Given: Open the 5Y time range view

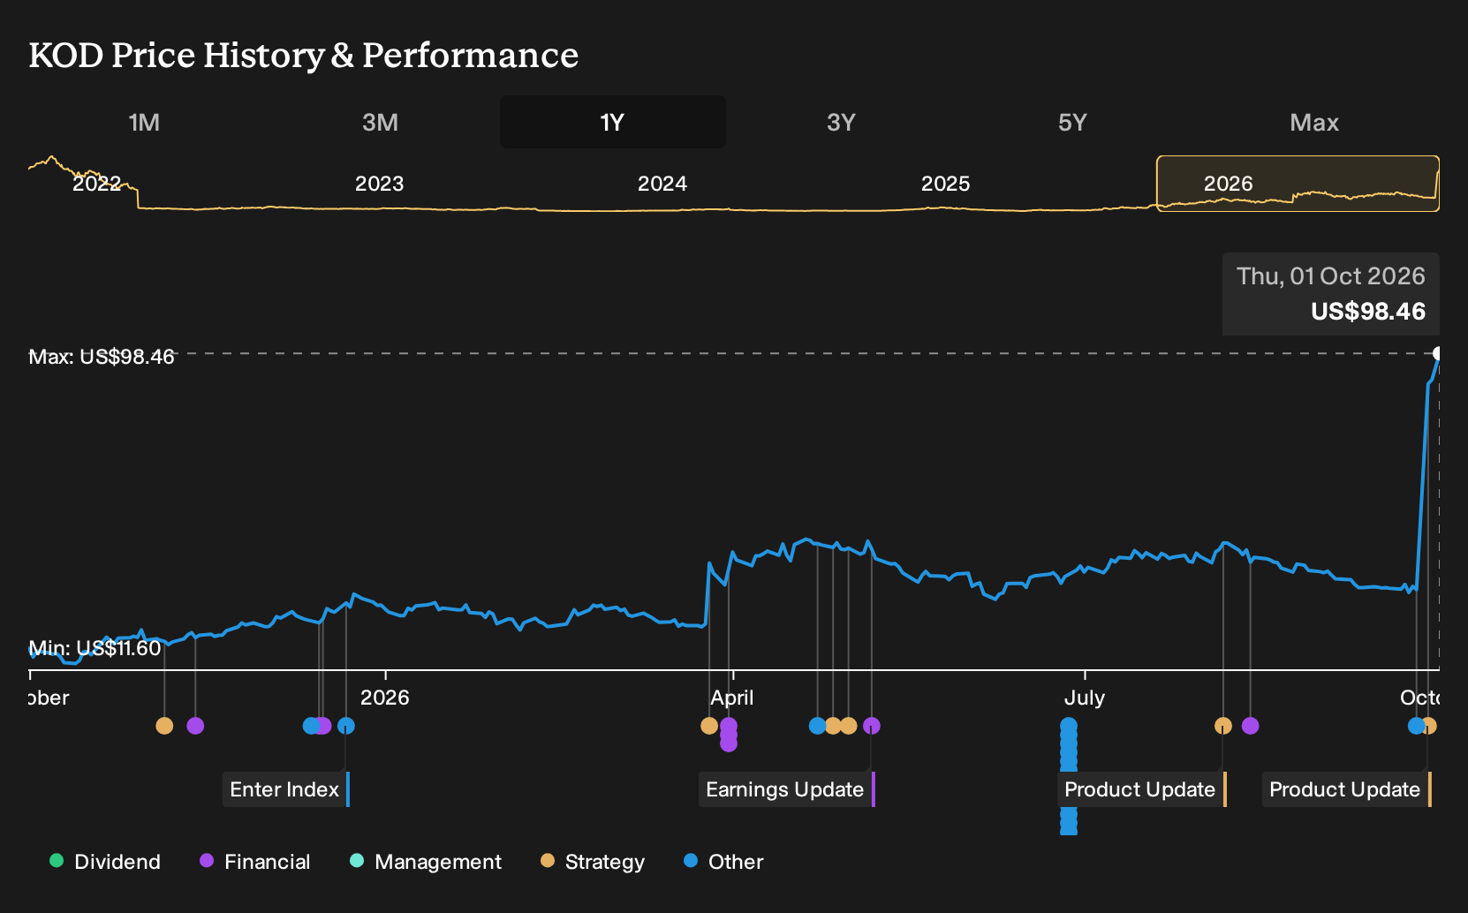Looking at the screenshot, I should click(x=1072, y=122).
